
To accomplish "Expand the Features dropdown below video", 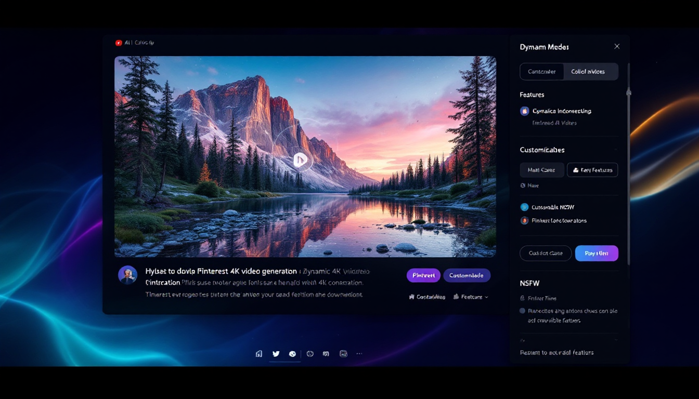I will click(471, 297).
